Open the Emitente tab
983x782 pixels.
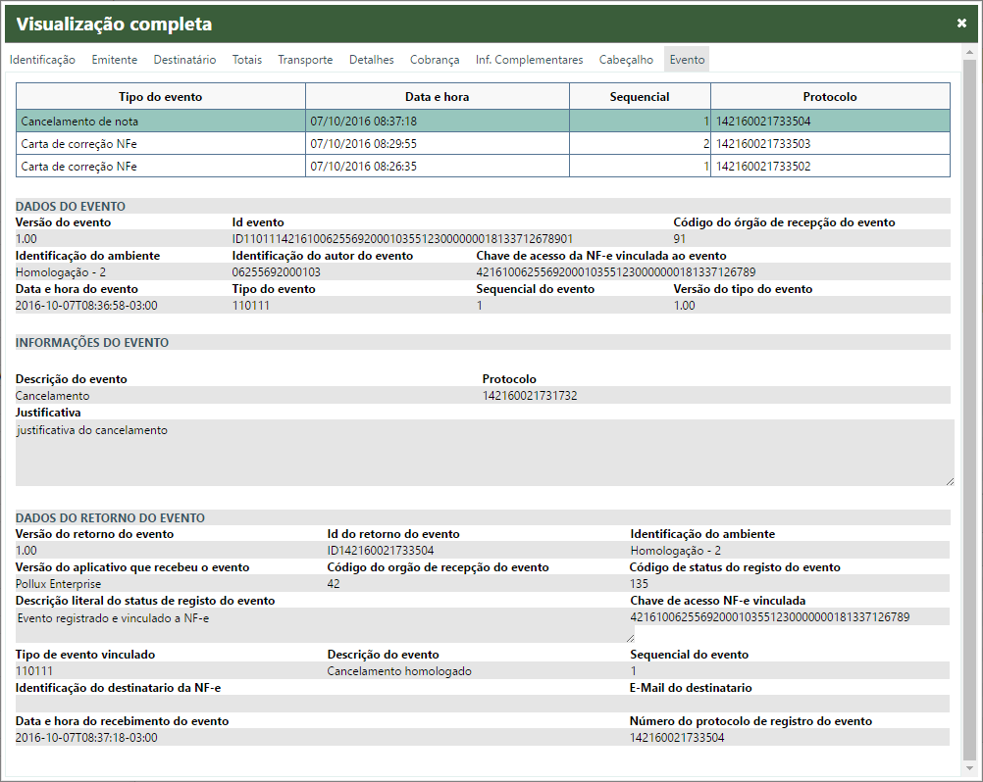(115, 60)
